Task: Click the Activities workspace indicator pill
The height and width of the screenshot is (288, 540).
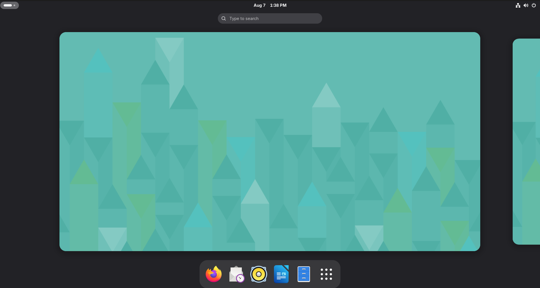Action: pyautogui.click(x=10, y=5)
